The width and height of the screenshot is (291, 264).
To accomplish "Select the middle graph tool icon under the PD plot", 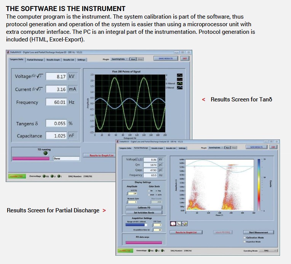I will coord(179,224).
